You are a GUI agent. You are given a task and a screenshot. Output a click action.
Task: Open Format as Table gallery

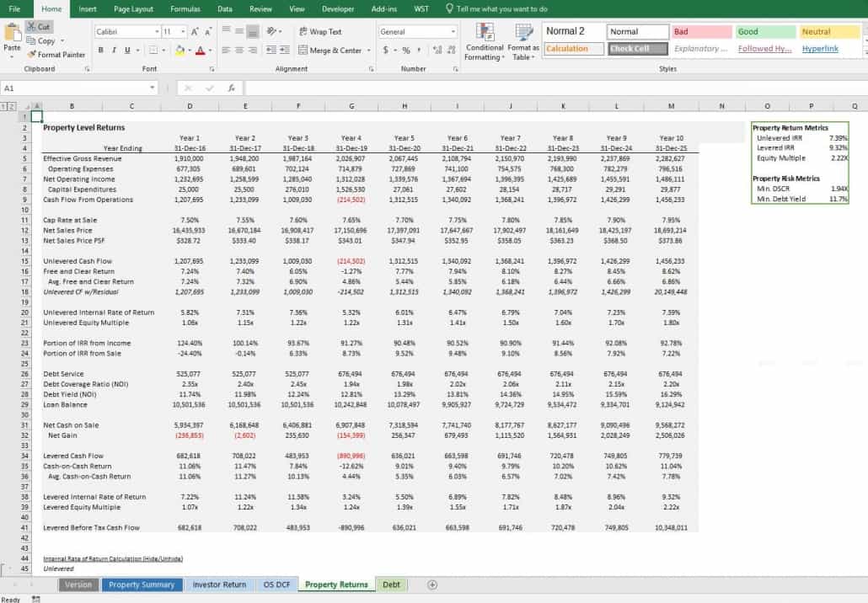tap(522, 42)
